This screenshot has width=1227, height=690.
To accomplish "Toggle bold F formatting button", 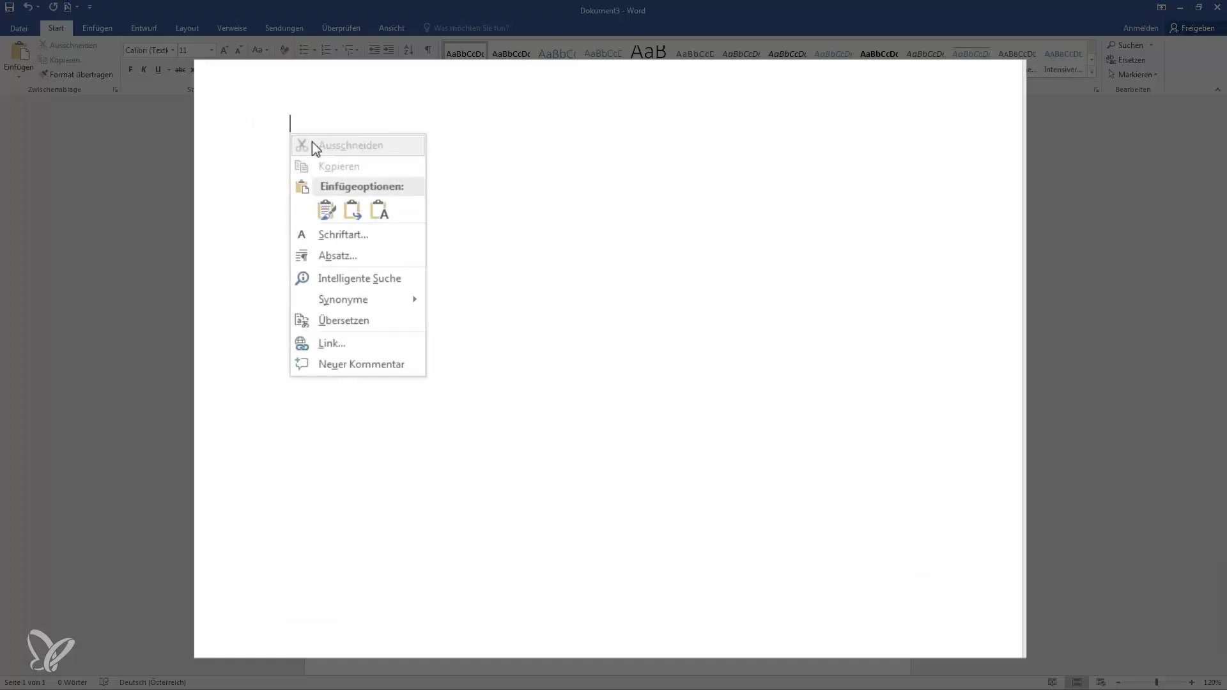I will (x=130, y=70).
